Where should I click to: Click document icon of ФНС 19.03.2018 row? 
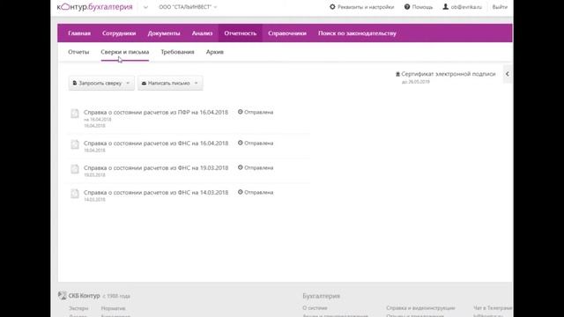point(74,169)
